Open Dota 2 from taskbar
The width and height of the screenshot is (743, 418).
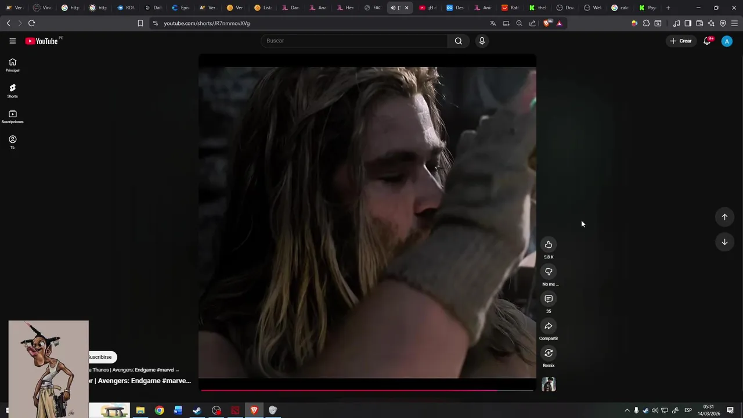point(235,410)
